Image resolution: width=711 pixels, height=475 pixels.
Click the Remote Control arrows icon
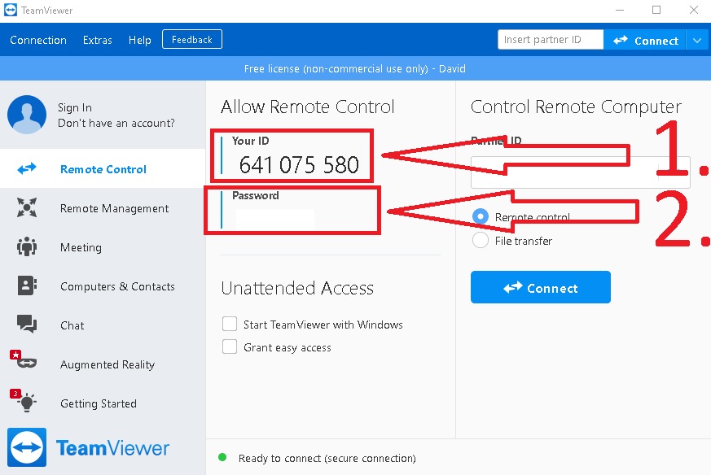point(27,169)
